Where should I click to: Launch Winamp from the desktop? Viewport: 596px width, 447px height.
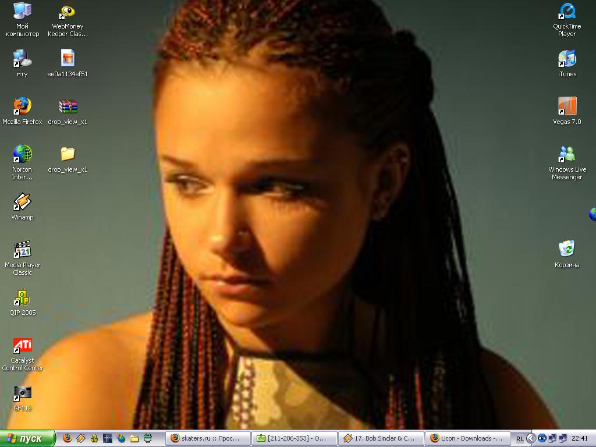click(x=22, y=202)
